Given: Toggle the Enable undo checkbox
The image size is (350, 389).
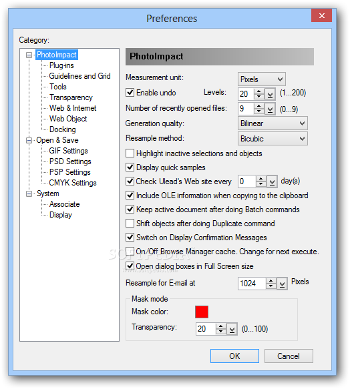Looking at the screenshot, I should tap(130, 93).
